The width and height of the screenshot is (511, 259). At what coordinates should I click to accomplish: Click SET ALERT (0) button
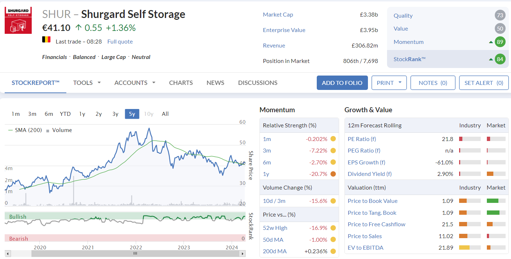pyautogui.click(x=484, y=83)
